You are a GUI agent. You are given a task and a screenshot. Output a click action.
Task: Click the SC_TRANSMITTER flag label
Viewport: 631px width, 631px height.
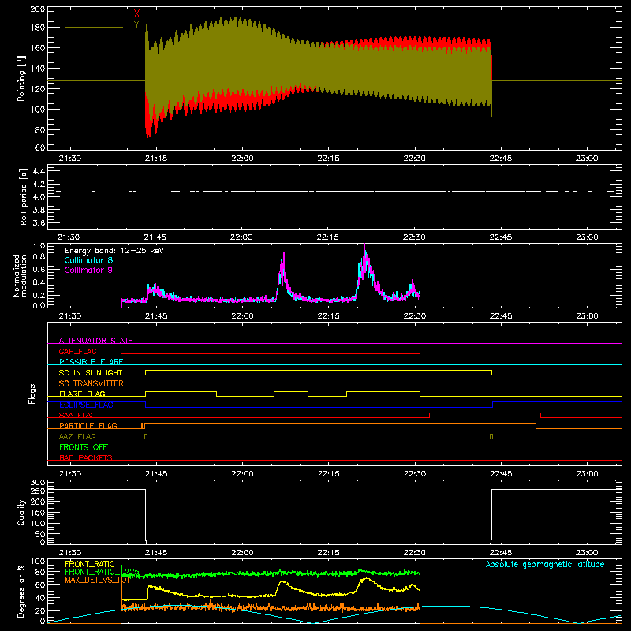91,383
